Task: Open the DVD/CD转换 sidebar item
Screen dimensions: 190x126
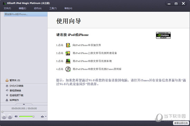Action: pos(15,86)
